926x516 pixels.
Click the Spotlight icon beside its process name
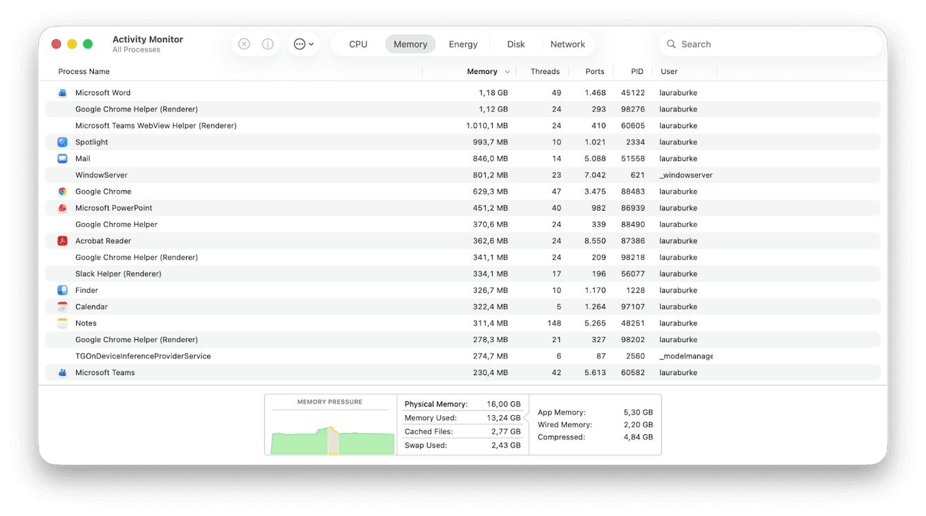[x=61, y=142]
